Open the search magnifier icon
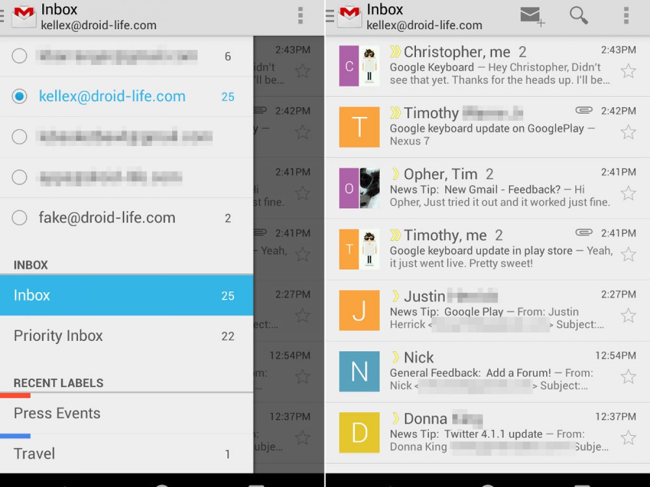The height and width of the screenshot is (487, 650). [x=579, y=16]
